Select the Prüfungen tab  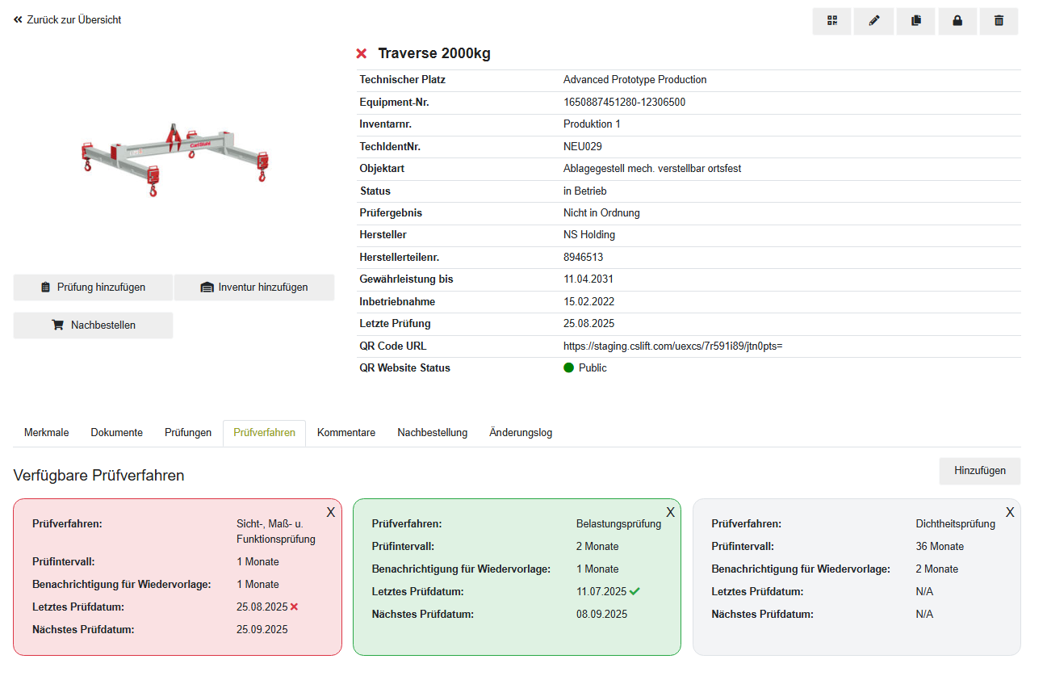click(x=188, y=433)
